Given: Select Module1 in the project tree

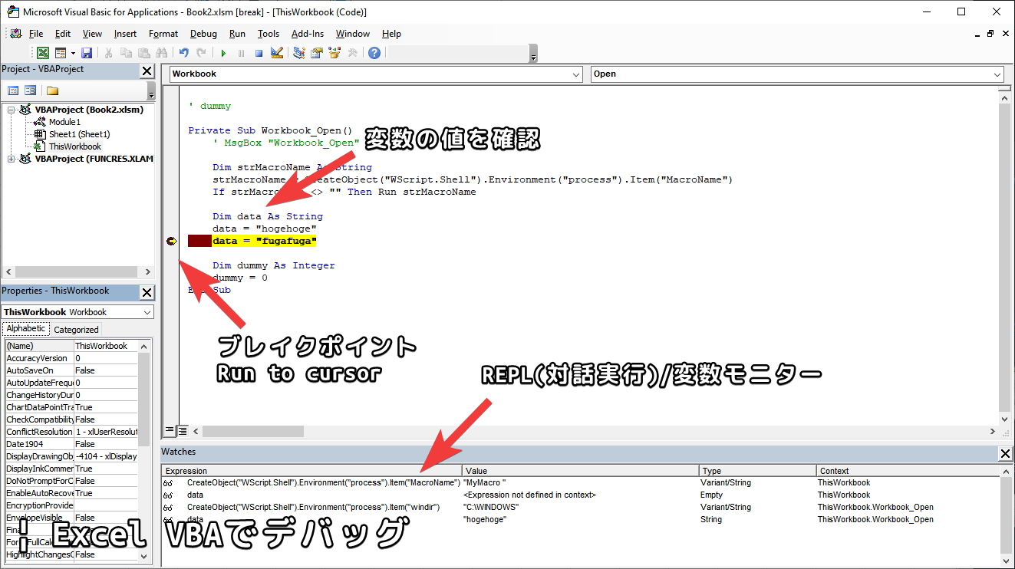Looking at the screenshot, I should click(64, 122).
